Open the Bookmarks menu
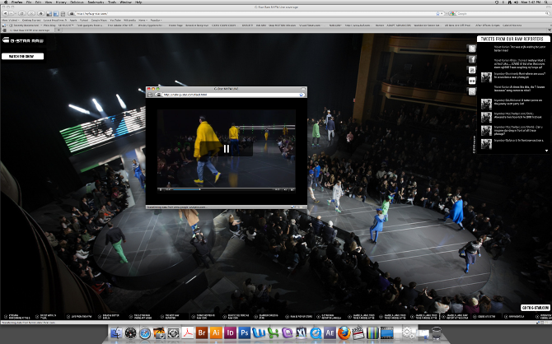The width and height of the screenshot is (552, 344). [x=96, y=2]
